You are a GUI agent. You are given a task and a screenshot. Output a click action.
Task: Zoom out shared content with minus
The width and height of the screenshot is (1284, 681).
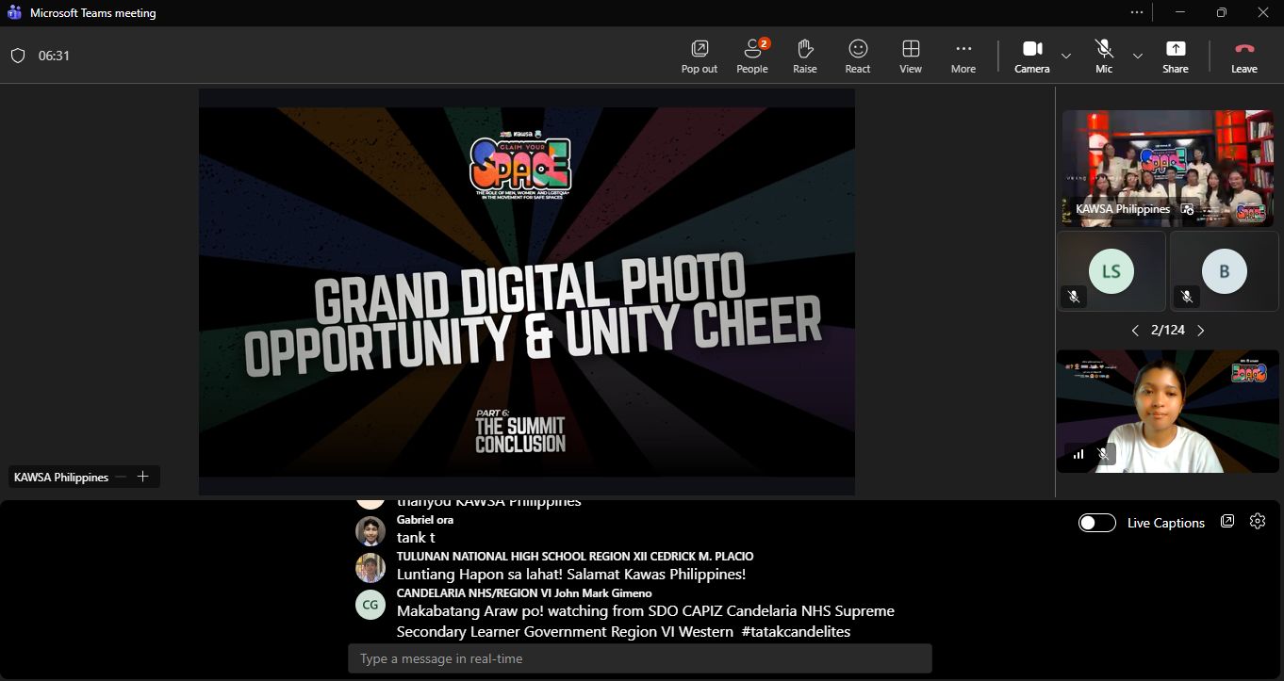pyautogui.click(x=121, y=477)
